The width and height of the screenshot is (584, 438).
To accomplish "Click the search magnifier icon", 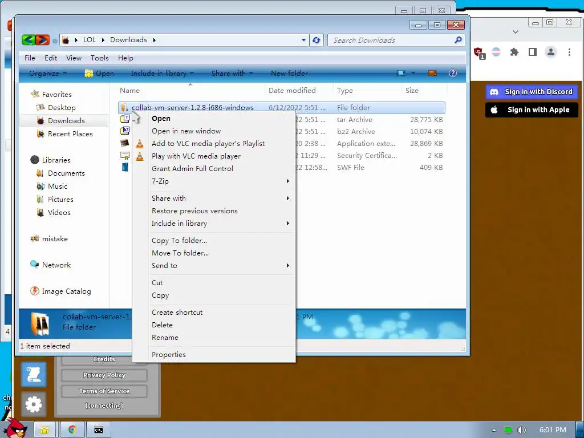I will click(x=458, y=40).
